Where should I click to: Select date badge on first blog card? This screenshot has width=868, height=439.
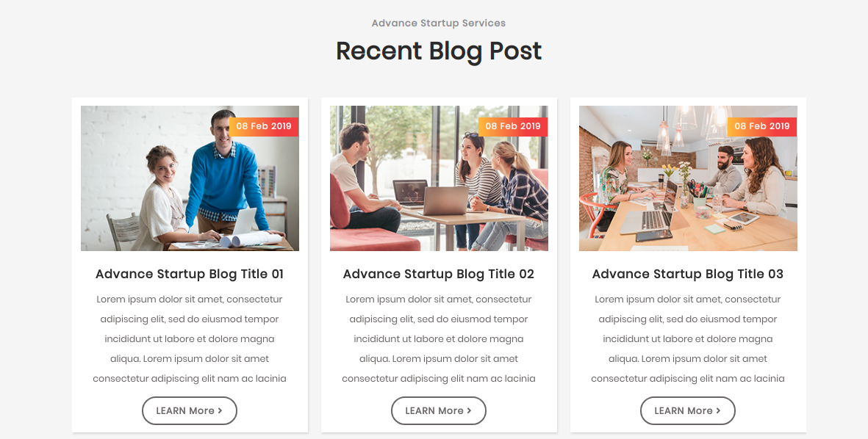(x=264, y=126)
